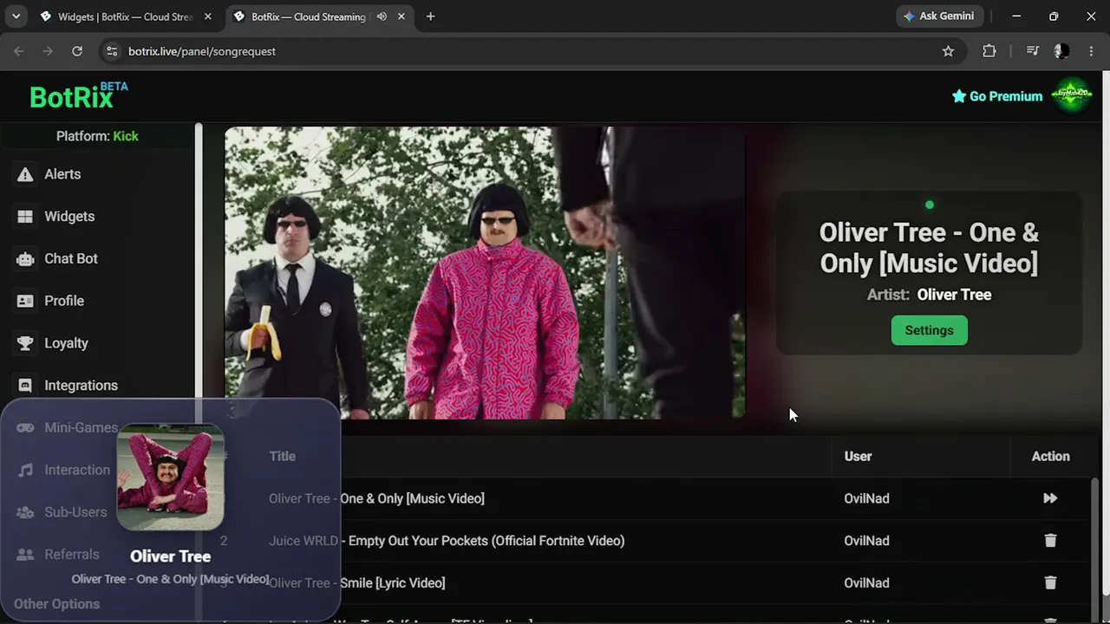1110x624 pixels.
Task: Click the Integrations icon in sidebar
Action: 25,386
